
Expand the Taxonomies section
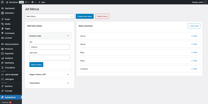tap(50, 83)
